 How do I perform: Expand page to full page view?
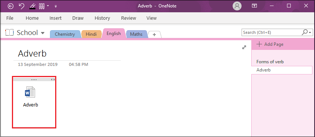point(244,47)
